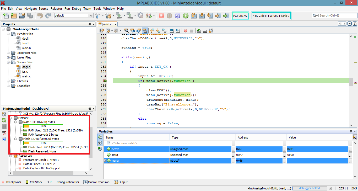Screen dimensions: 358x191
Task: Click the New Project toolbar icon
Action: 14,15
